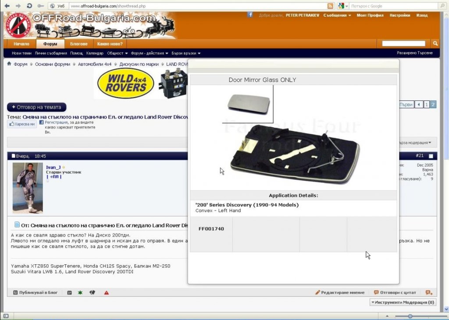Open the Google search engine selector
Viewport: 449px width, 320px height.
pyautogui.click(x=343, y=6)
